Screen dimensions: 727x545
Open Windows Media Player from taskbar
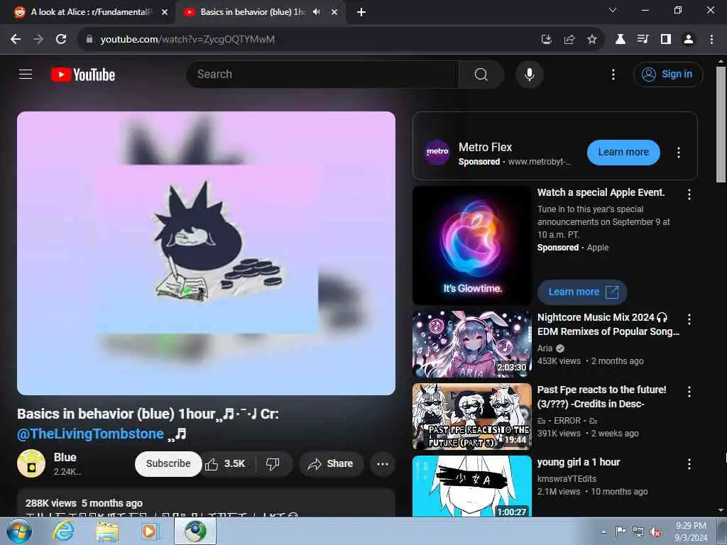coord(149,532)
